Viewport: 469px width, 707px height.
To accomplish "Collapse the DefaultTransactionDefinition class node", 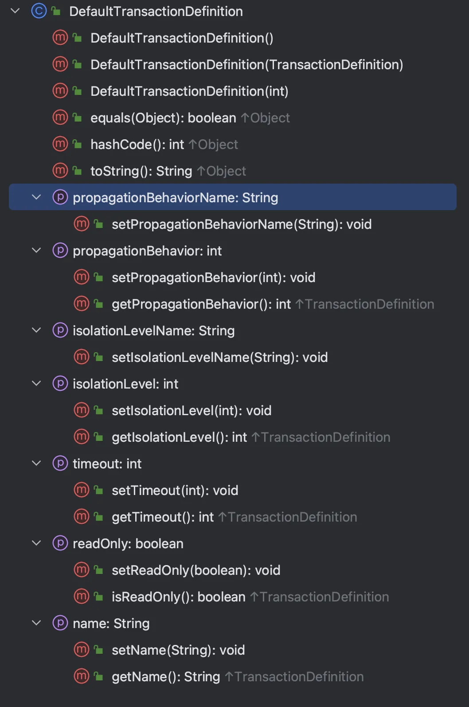I will pyautogui.click(x=16, y=11).
